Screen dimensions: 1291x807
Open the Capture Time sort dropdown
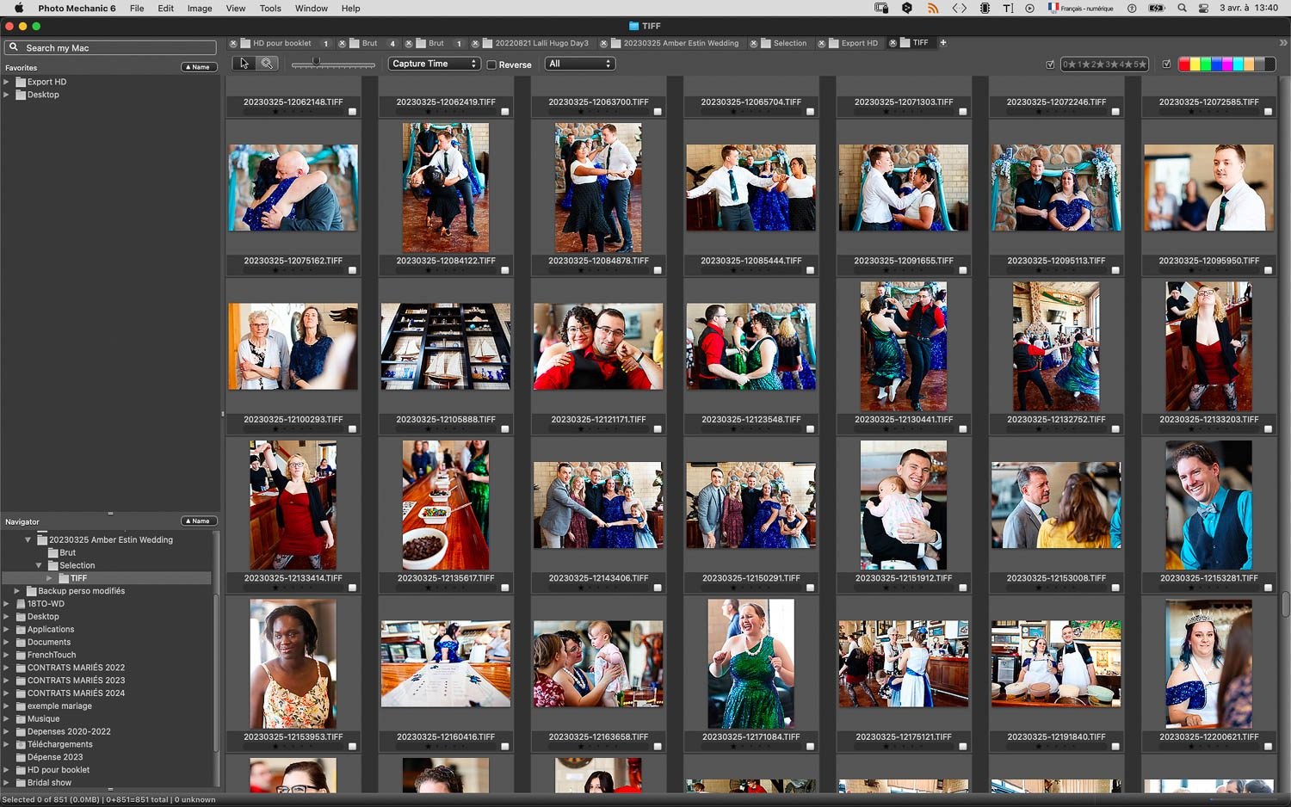coord(435,64)
